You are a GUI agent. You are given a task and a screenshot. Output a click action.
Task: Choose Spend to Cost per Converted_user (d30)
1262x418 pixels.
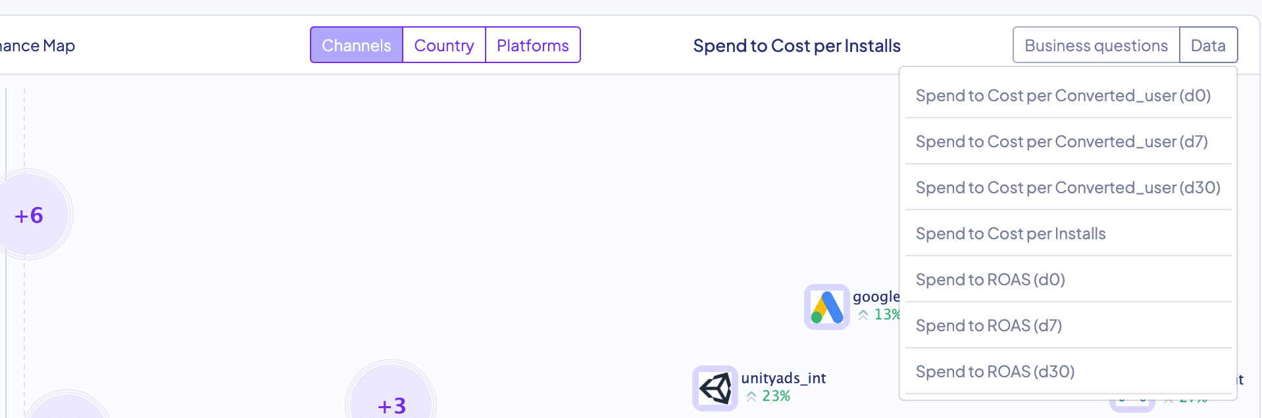[x=1067, y=188]
